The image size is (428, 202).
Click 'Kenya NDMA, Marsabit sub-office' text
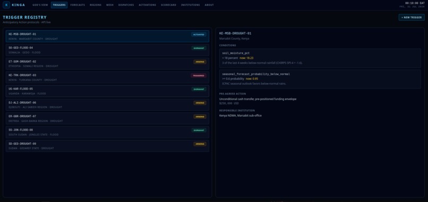click(241, 116)
